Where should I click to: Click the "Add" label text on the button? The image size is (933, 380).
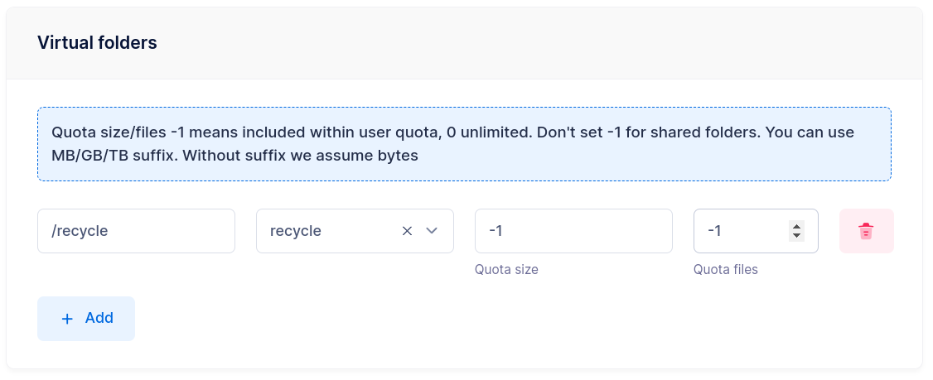(99, 318)
